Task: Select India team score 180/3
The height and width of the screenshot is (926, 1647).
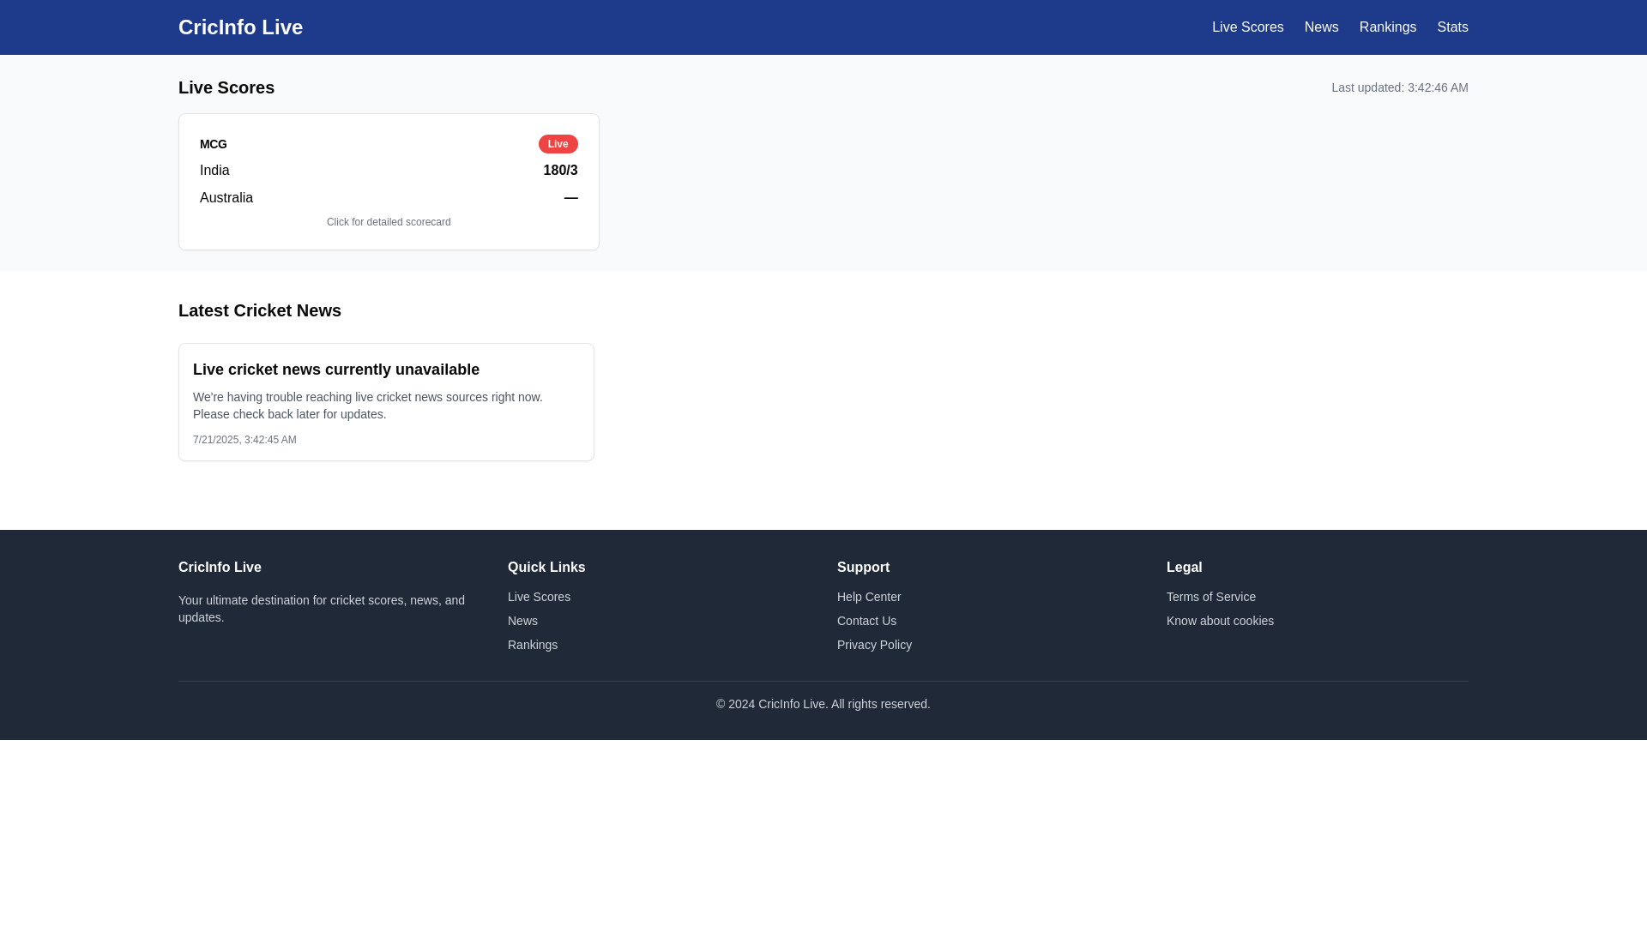Action: [x=560, y=171]
